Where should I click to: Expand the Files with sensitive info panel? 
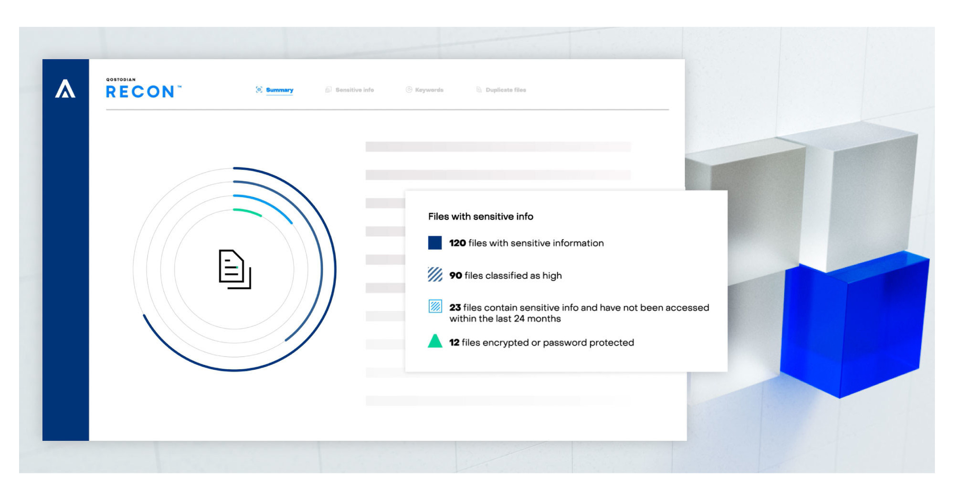tap(480, 216)
